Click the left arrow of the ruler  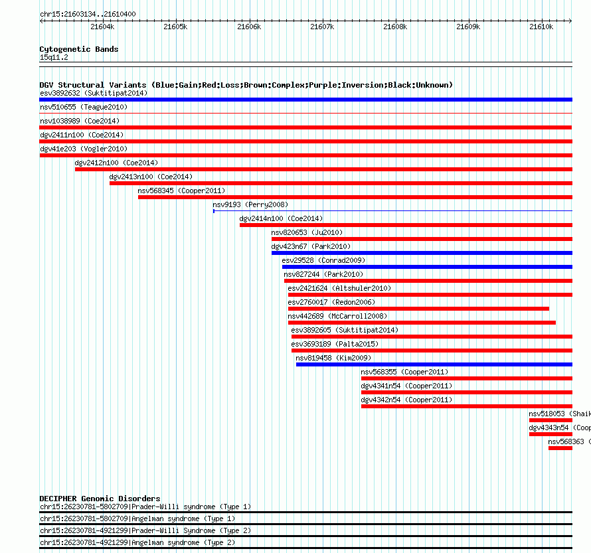(41, 21)
